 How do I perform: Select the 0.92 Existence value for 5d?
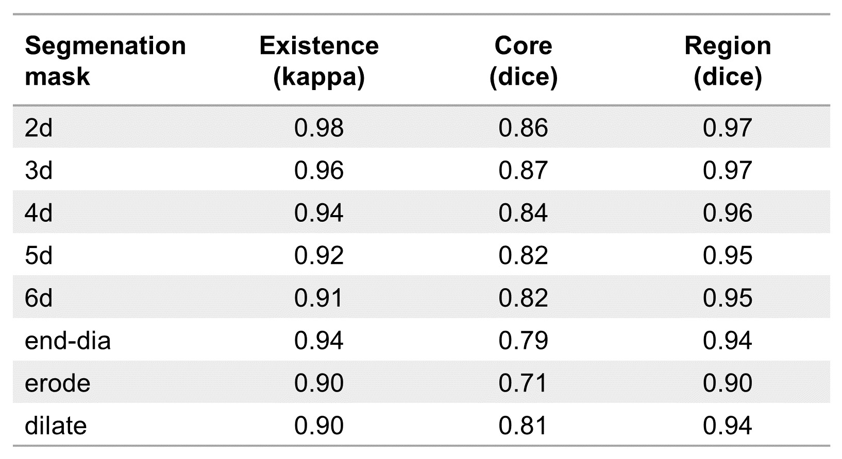click(319, 256)
